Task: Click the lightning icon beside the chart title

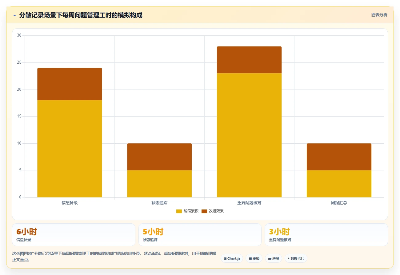Action: [14, 15]
